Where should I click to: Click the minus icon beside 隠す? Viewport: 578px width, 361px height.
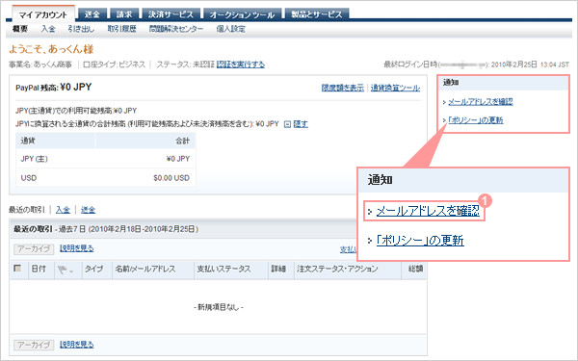[x=287, y=124]
